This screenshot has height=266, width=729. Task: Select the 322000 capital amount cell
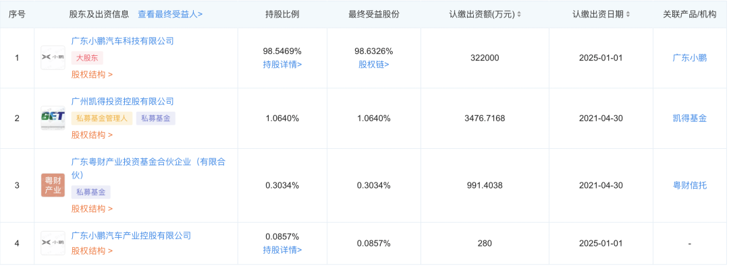(x=485, y=58)
